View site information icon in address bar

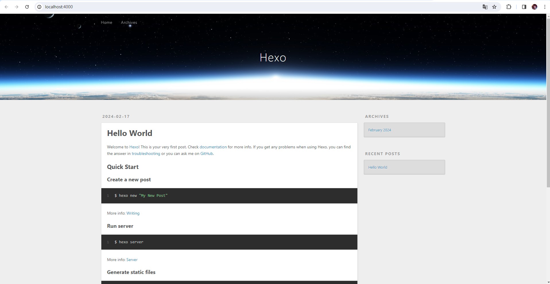(39, 7)
